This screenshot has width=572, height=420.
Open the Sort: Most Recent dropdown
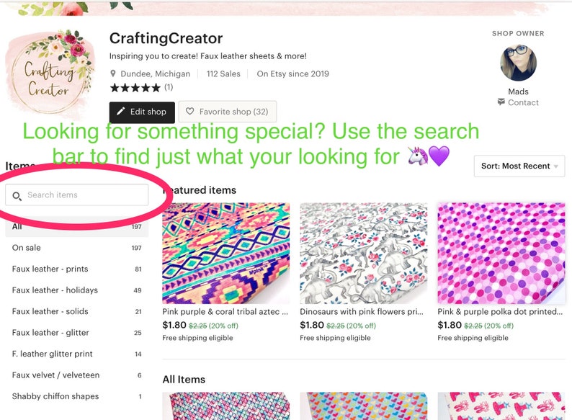pyautogui.click(x=519, y=166)
